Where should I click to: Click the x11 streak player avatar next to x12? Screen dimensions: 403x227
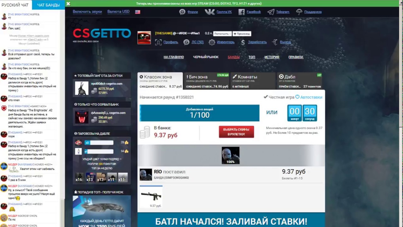112,177
